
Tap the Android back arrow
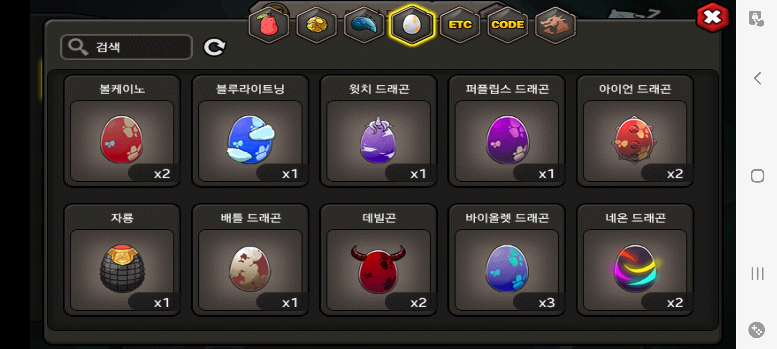coord(757,78)
